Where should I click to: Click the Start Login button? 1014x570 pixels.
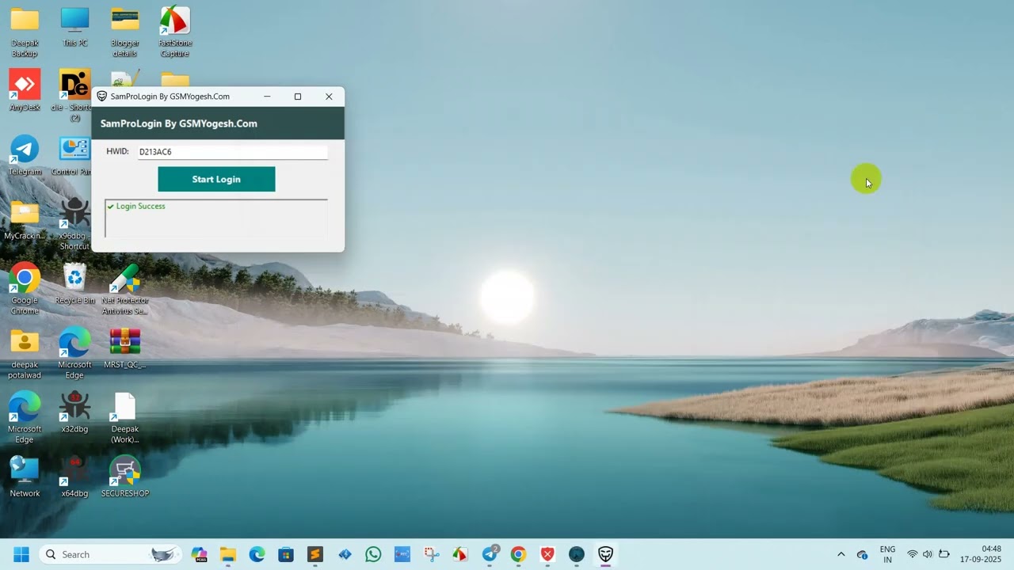coord(216,179)
